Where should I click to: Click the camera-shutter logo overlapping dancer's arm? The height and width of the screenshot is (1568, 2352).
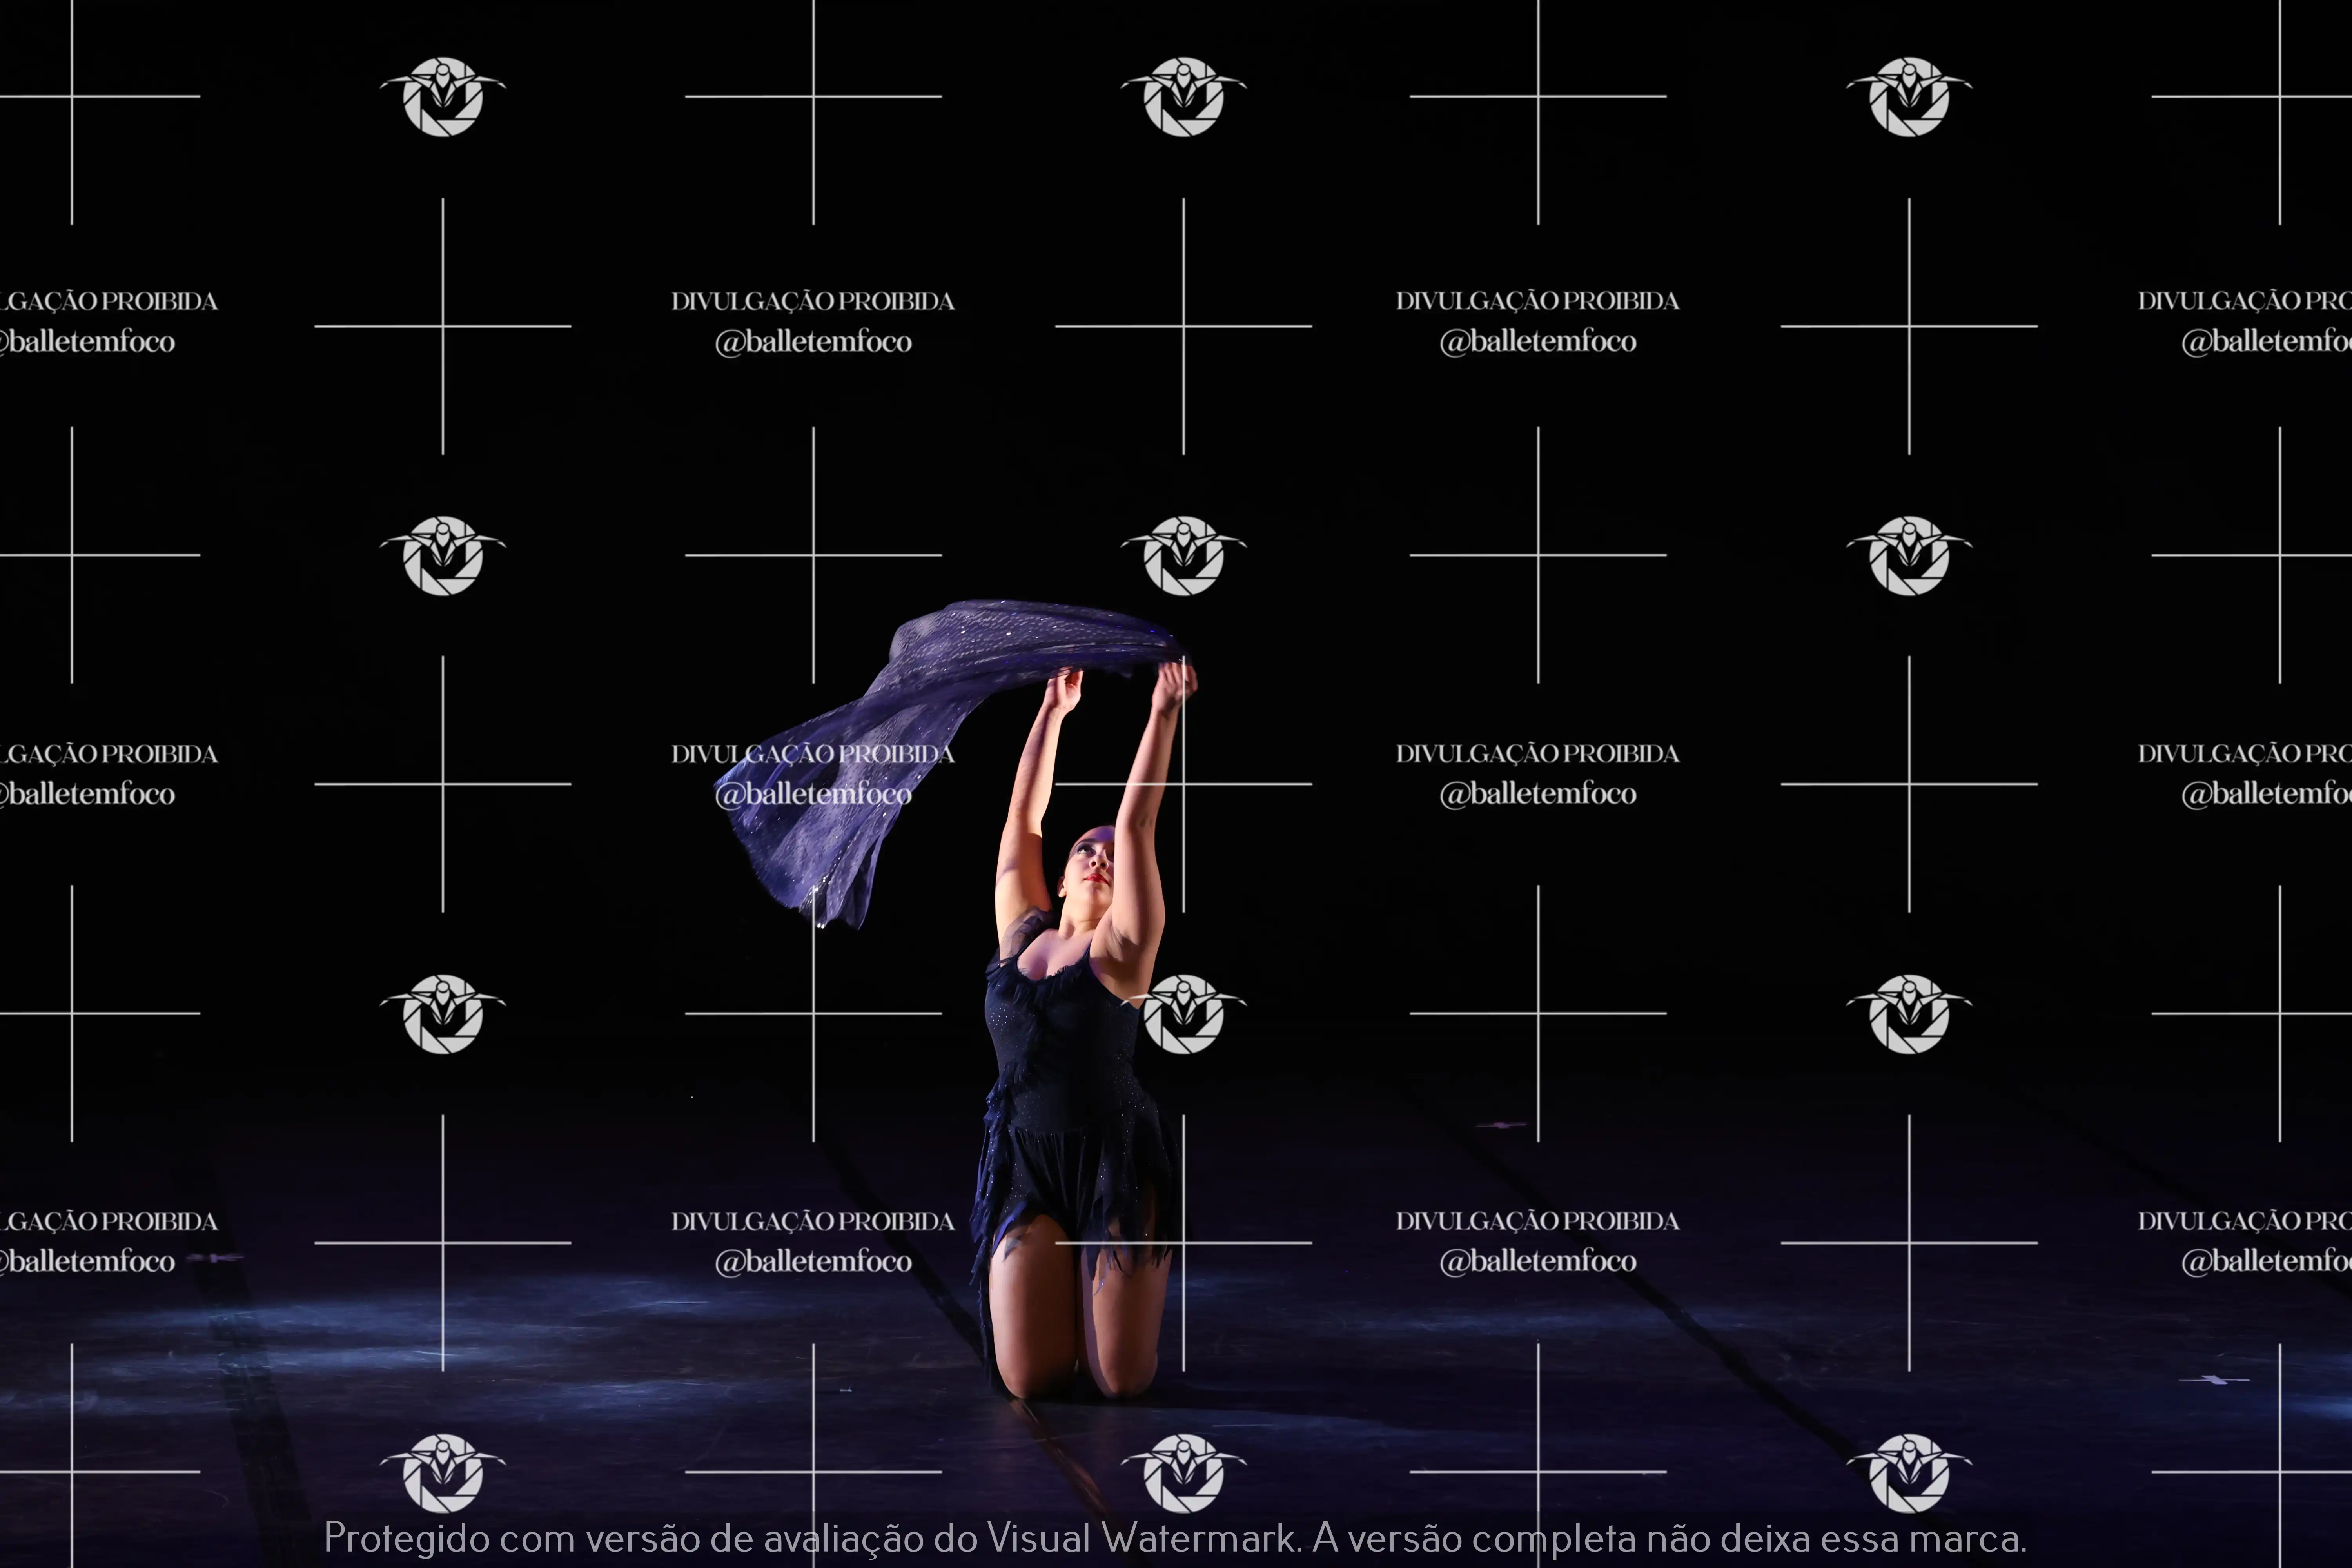[x=1184, y=1014]
